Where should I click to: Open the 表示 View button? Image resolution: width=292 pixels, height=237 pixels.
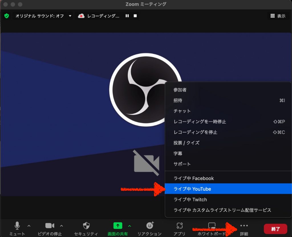[278, 16]
